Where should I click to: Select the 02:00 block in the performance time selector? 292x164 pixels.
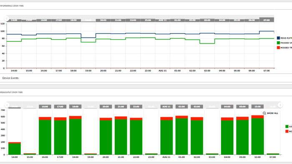tap(192, 20)
